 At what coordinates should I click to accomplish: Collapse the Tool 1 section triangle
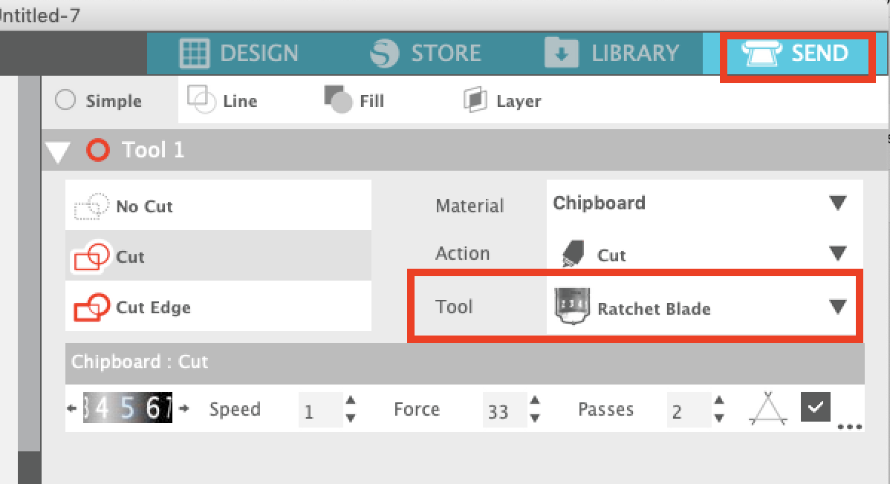(58, 149)
